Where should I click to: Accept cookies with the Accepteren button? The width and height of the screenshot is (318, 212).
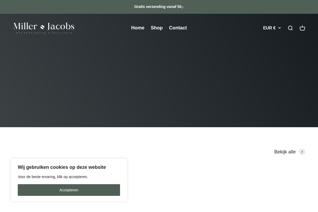point(69,190)
